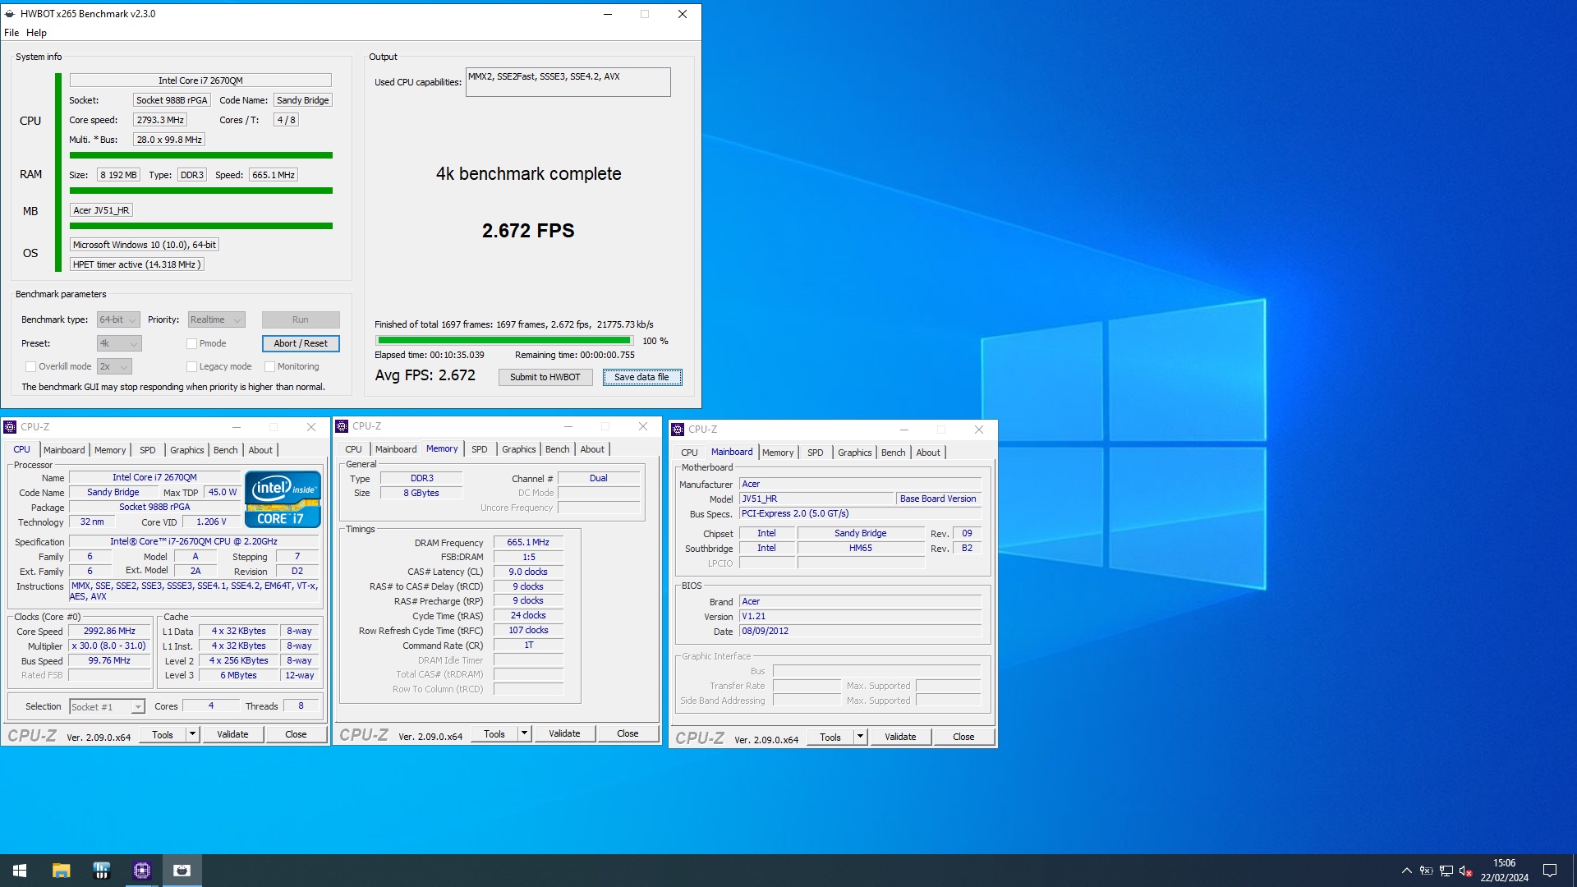Open the Preset 4k dropdown
This screenshot has width=1577, height=887.
tap(119, 344)
